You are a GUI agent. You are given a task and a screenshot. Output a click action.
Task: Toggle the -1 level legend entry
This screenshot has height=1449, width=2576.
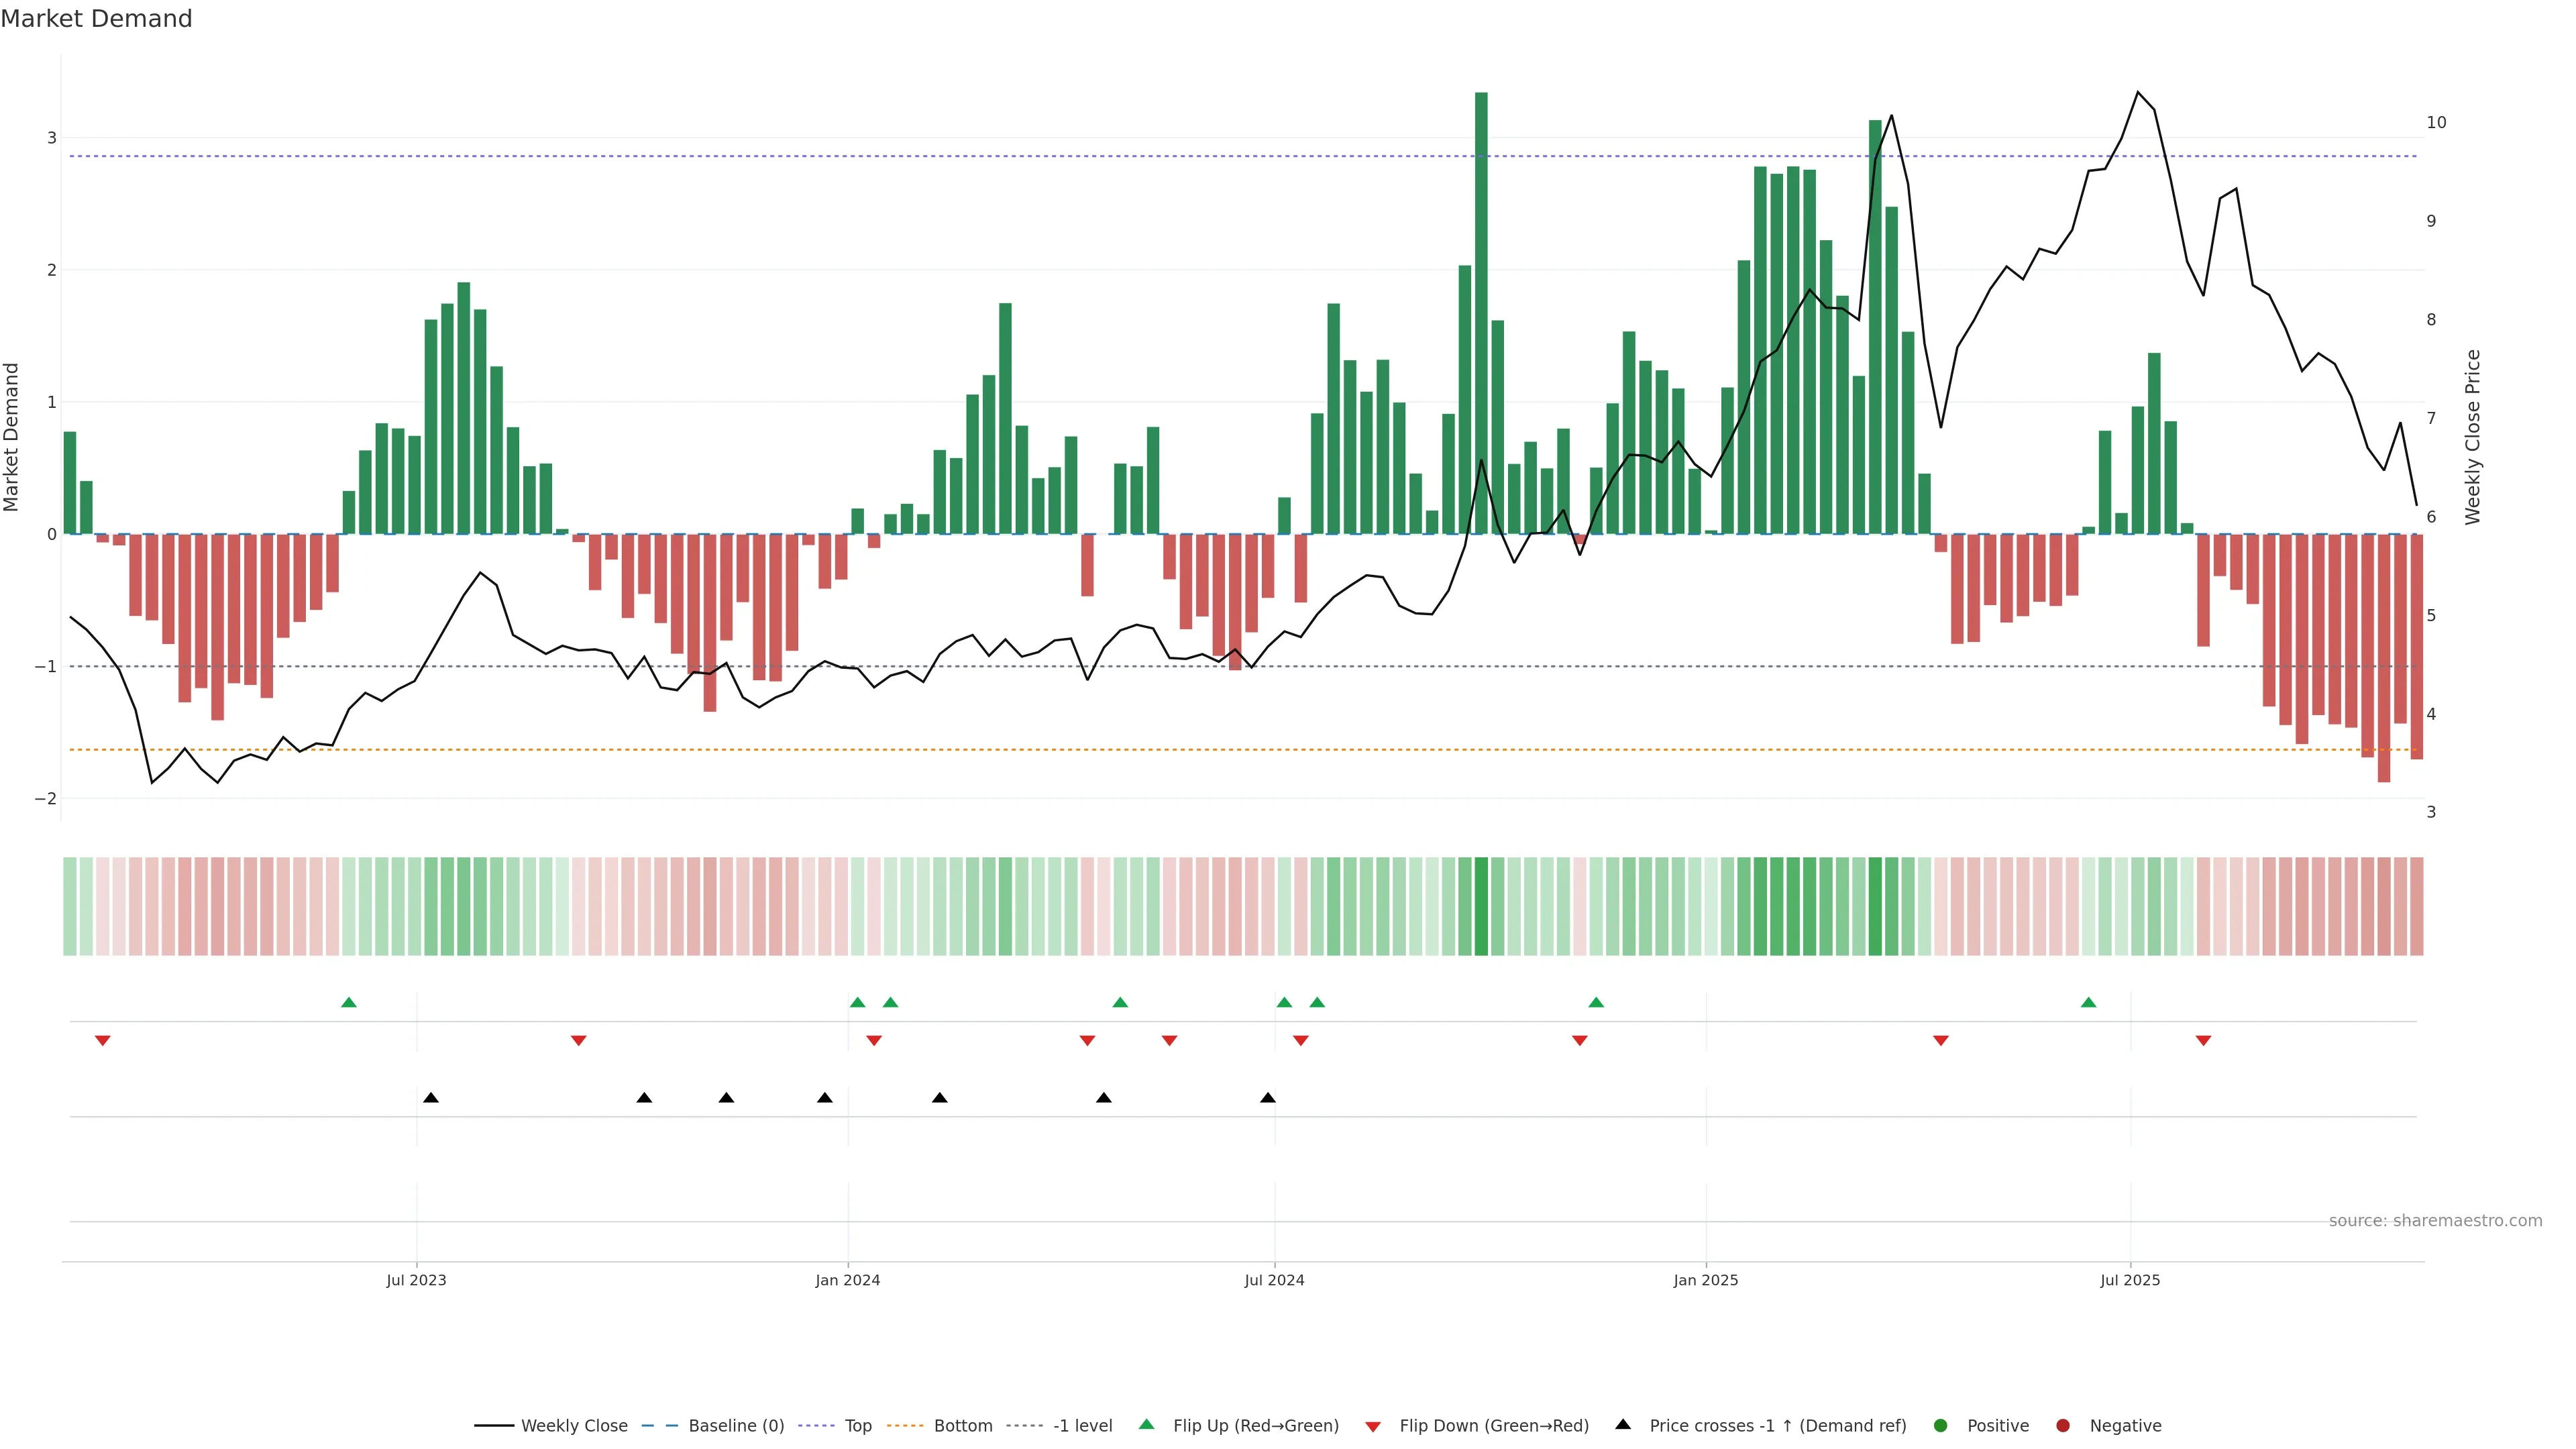click(x=1082, y=1426)
